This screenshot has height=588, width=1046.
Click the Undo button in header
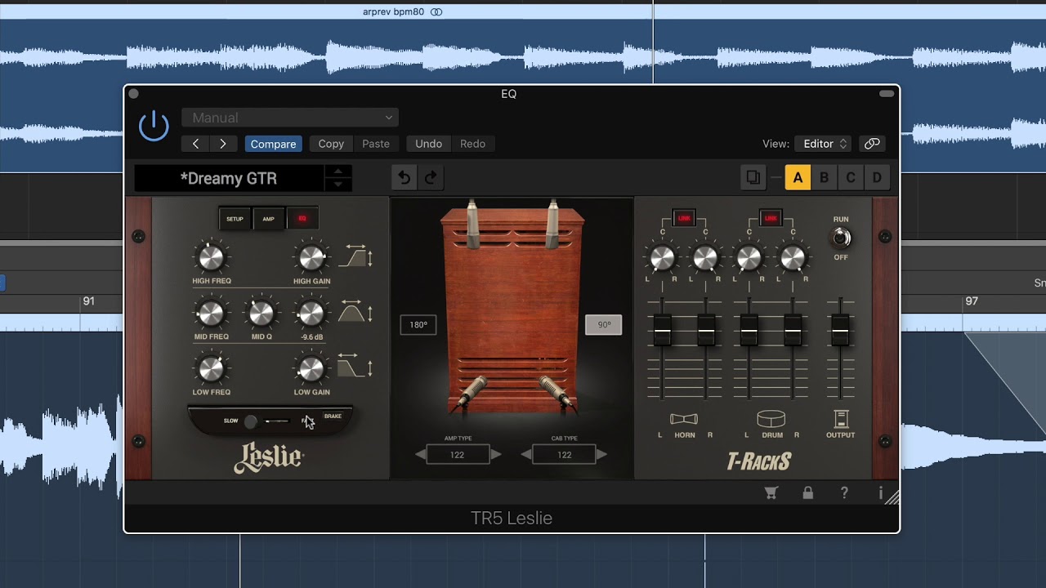pos(428,144)
